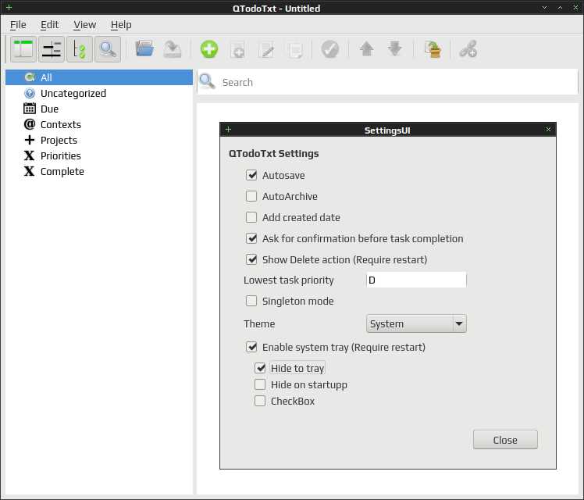
Task: Open the Theme System dropdown
Action: pyautogui.click(x=416, y=323)
